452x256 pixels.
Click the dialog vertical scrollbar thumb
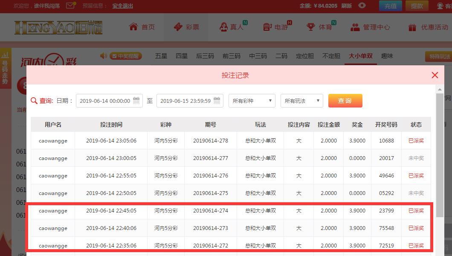pos(440,155)
